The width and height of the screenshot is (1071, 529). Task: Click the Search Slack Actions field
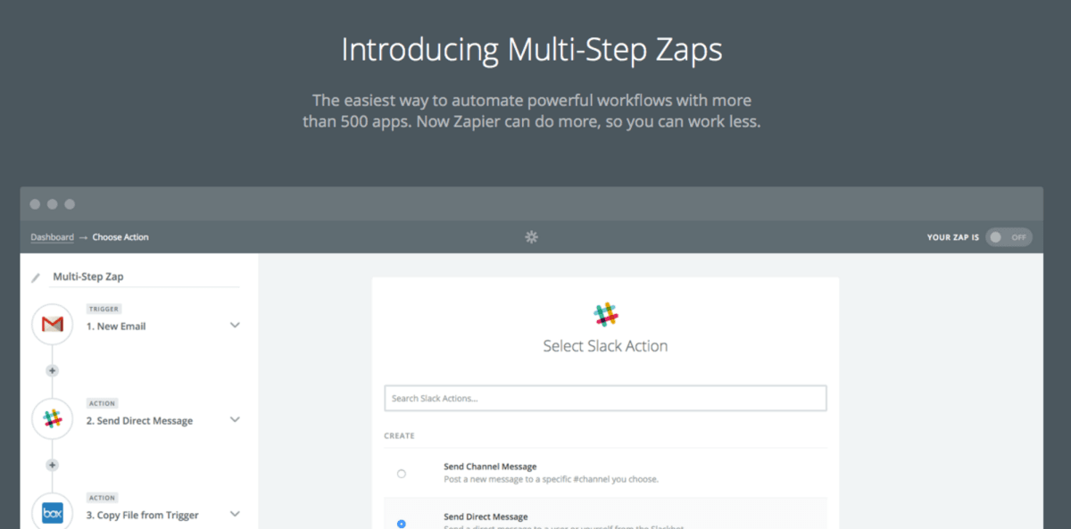pos(605,398)
